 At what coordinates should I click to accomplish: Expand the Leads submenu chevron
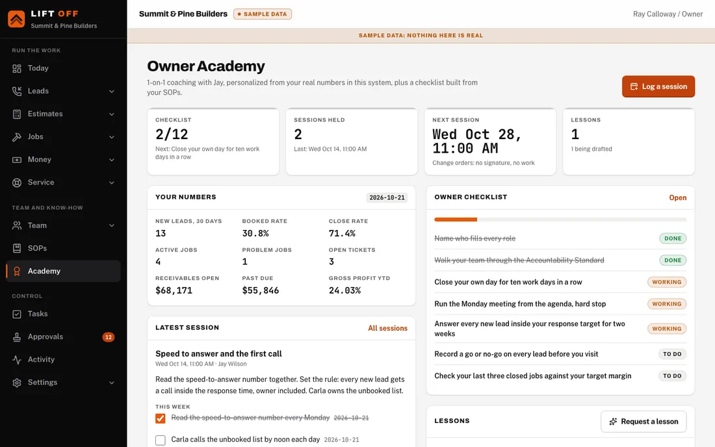[x=112, y=91]
